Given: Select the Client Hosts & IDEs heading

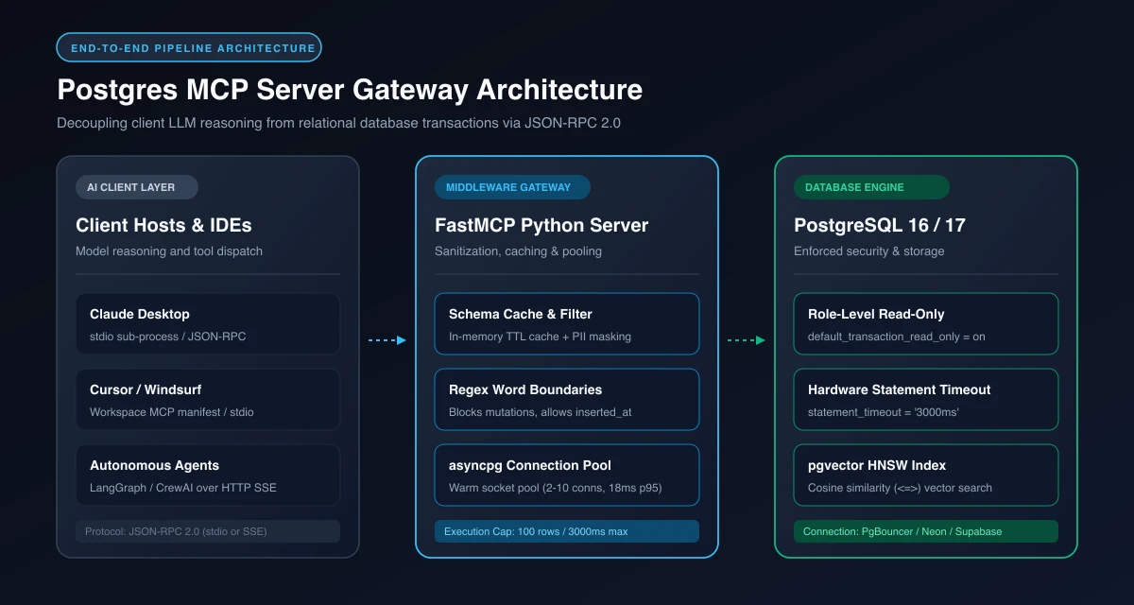Looking at the screenshot, I should coord(163,226).
